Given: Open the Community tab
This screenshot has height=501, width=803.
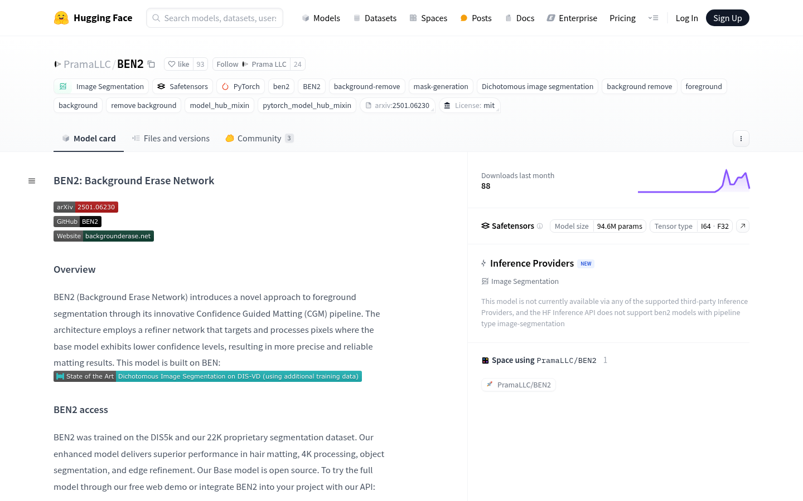Looking at the screenshot, I should point(259,138).
